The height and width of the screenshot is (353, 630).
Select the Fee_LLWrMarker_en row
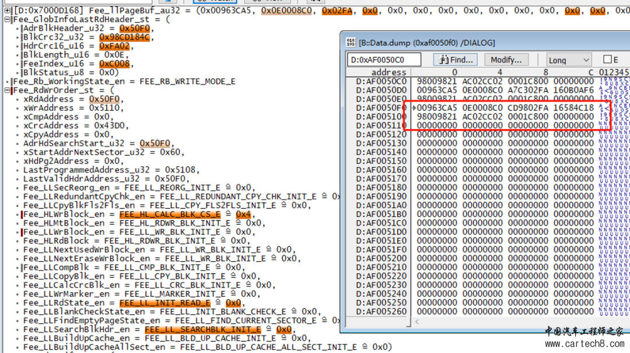(141, 294)
